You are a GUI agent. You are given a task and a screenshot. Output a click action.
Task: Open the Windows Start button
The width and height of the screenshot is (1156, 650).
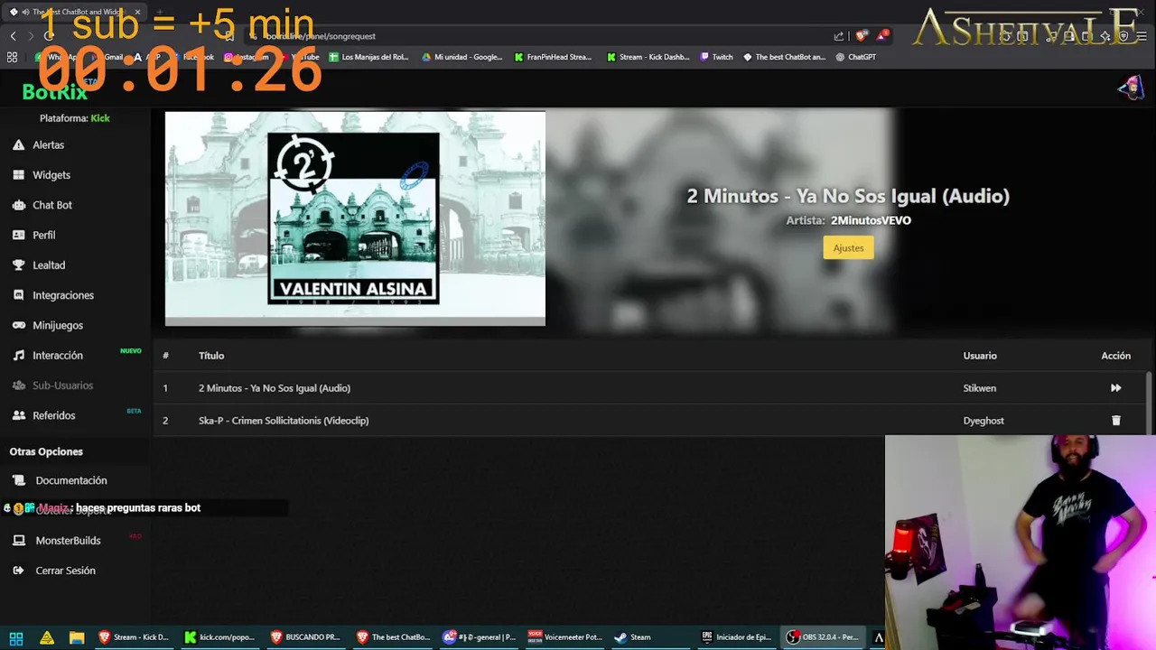point(15,637)
